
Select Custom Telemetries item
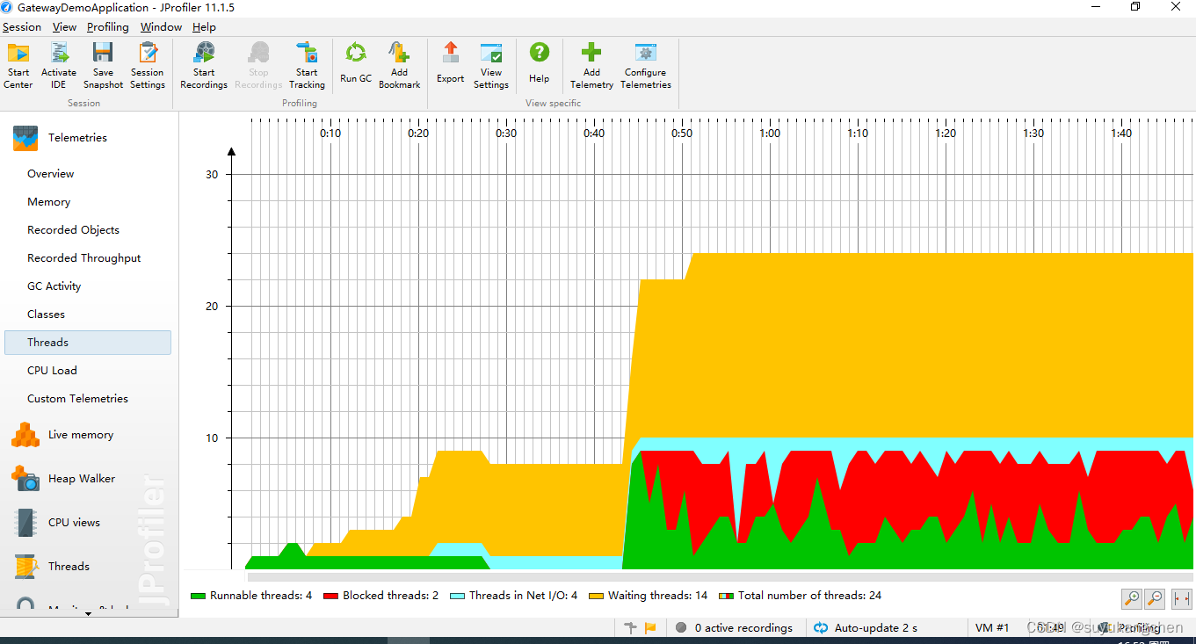(88, 399)
